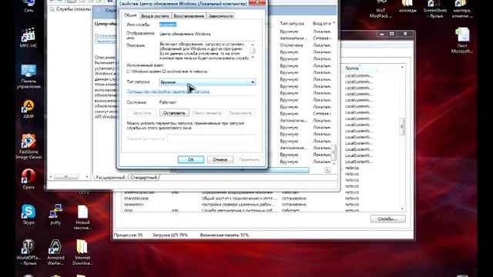Image resolution: width=493 pixels, height=277 pixels.
Task: Open the 'Тип запуска' dropdown
Action: tap(207, 82)
